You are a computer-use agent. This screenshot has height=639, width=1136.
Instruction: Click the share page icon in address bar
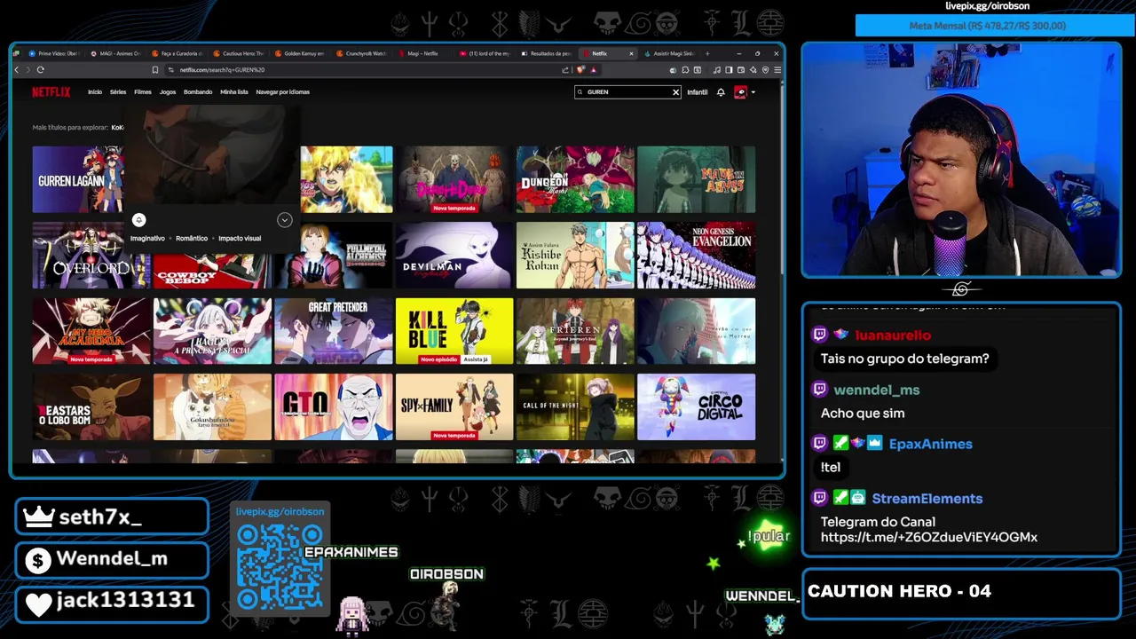(565, 70)
